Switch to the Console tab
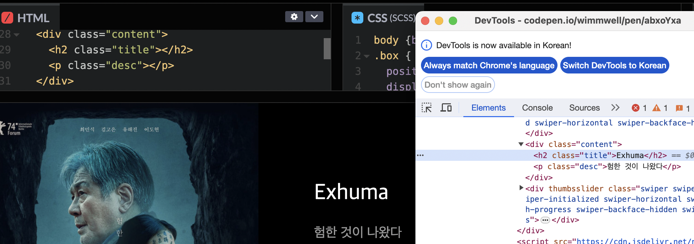The image size is (694, 244). [x=537, y=108]
